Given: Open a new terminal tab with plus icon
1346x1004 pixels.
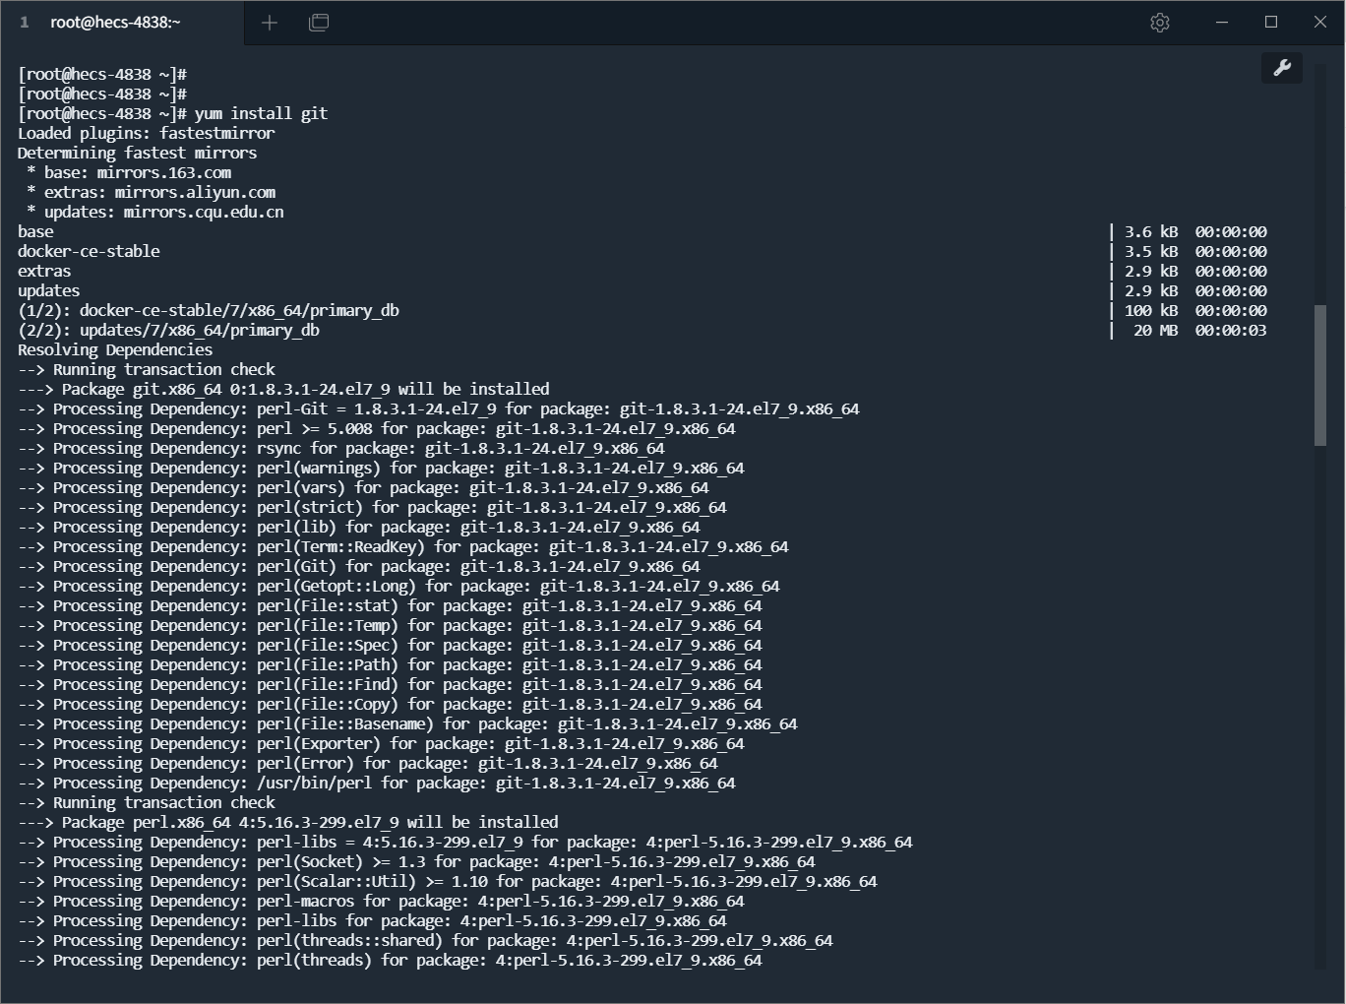Looking at the screenshot, I should click(x=270, y=23).
